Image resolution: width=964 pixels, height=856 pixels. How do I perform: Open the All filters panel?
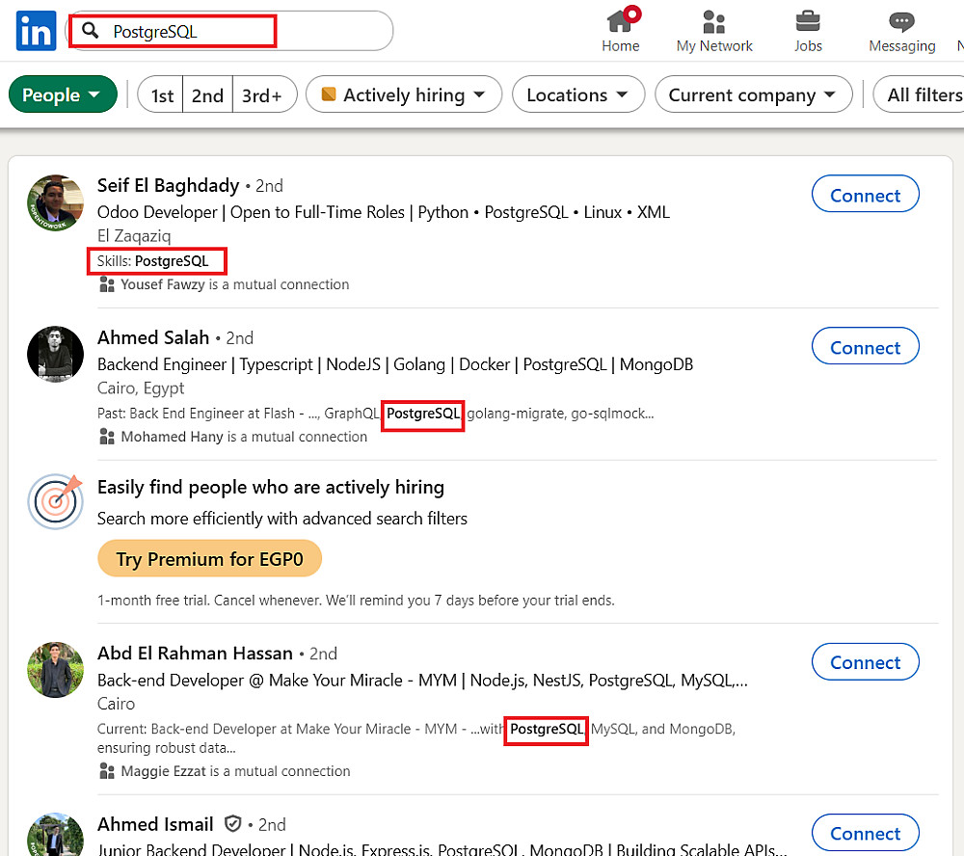coord(921,94)
